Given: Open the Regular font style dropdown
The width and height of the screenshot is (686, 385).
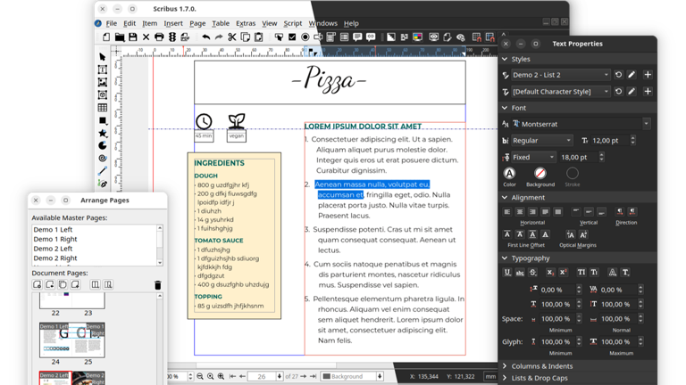Looking at the screenshot, I should 541,141.
